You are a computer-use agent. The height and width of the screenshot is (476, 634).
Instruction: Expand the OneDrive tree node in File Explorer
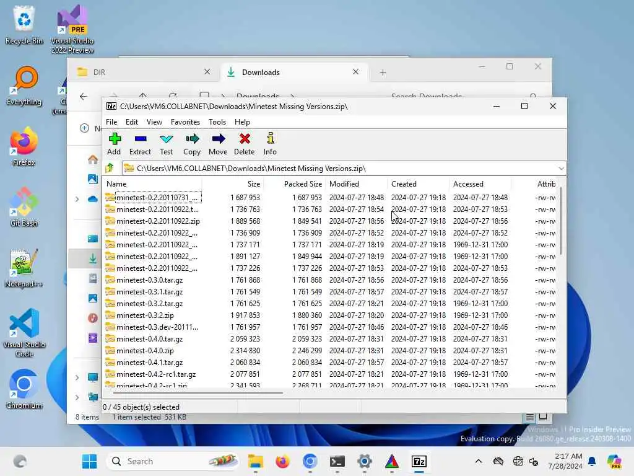pos(77,199)
